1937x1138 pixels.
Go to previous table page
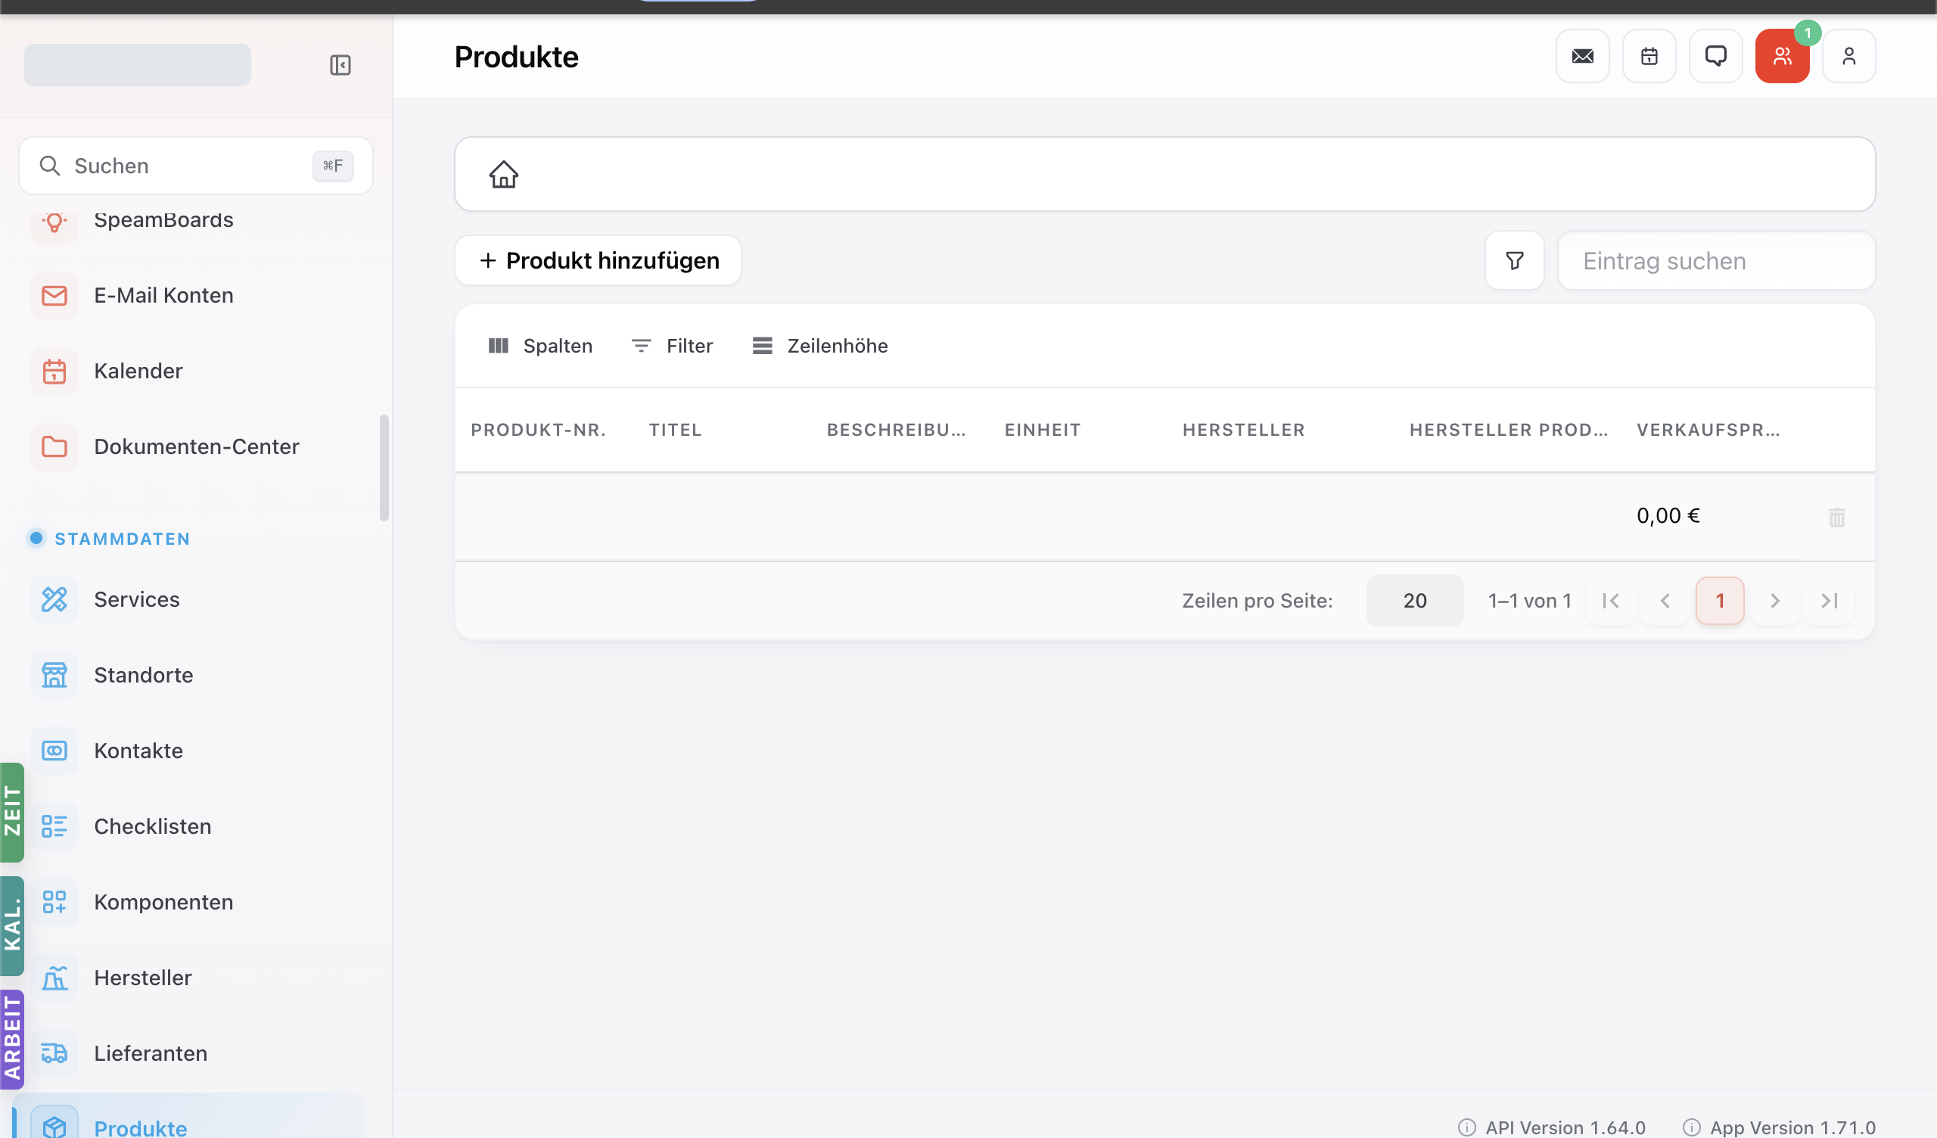[1665, 601]
